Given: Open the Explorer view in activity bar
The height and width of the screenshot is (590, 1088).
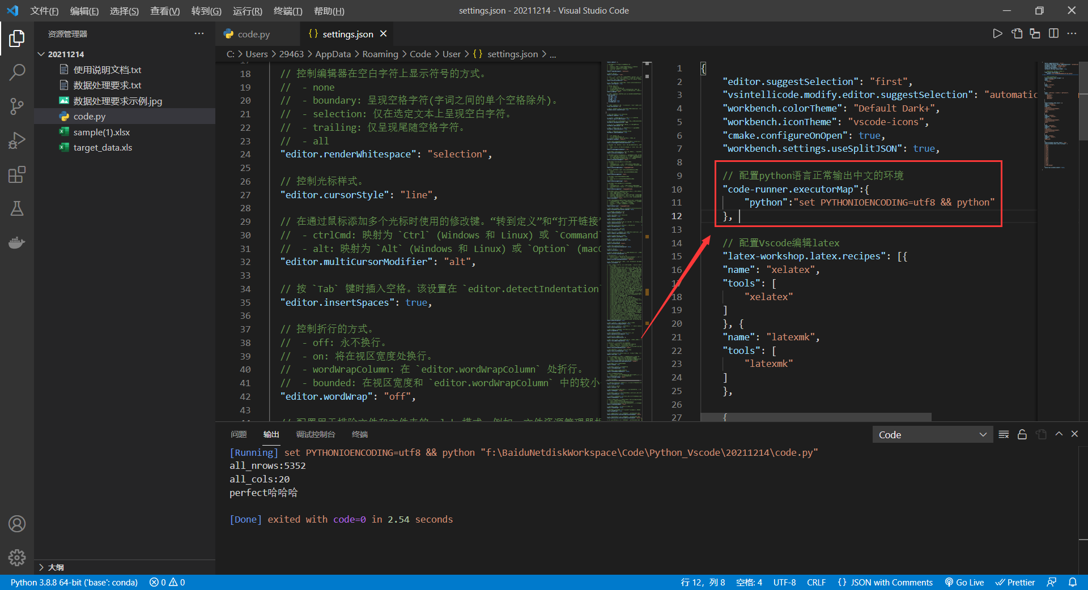Looking at the screenshot, I should click(17, 39).
